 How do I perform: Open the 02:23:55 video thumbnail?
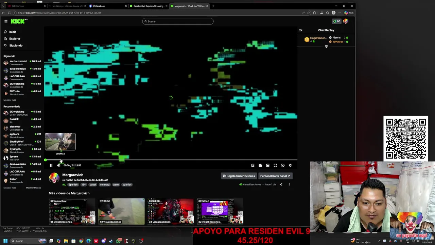[121, 211]
